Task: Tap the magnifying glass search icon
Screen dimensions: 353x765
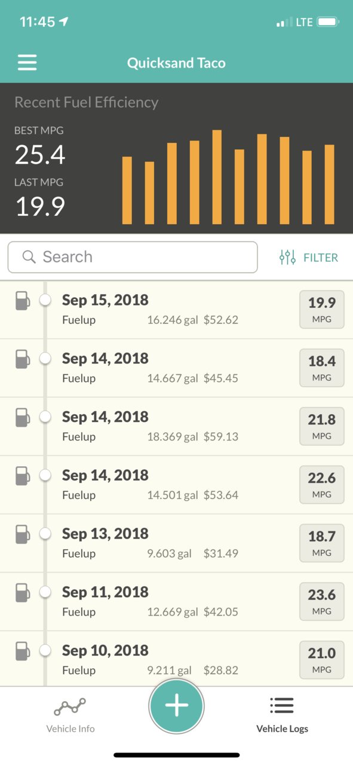Action: tap(29, 257)
